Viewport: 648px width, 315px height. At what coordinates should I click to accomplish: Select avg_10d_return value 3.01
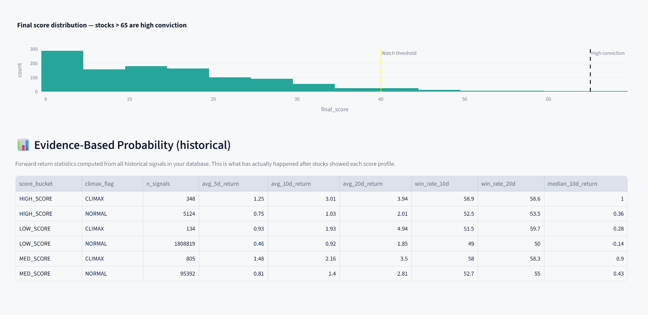click(304, 199)
